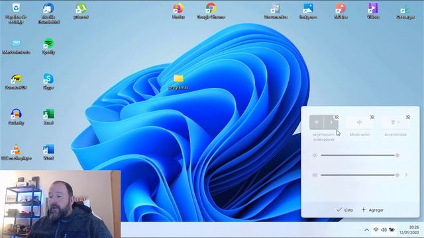
Task: Adjust the volume slider
Action: click(360, 175)
